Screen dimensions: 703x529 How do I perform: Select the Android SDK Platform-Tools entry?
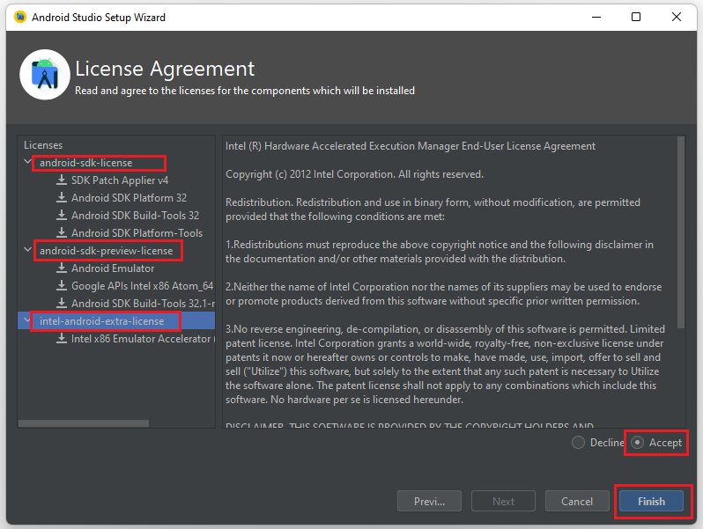tap(137, 233)
